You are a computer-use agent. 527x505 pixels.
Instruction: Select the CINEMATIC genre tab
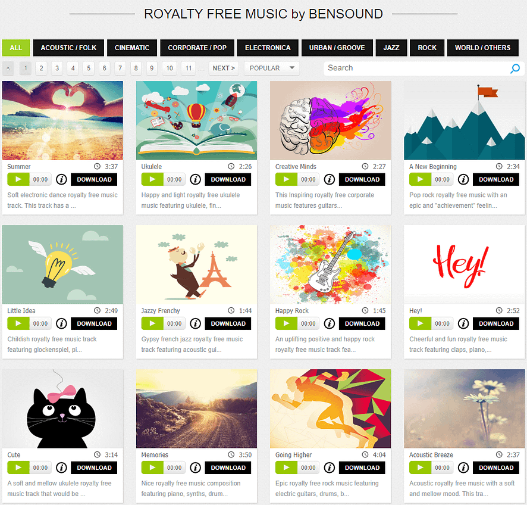132,48
